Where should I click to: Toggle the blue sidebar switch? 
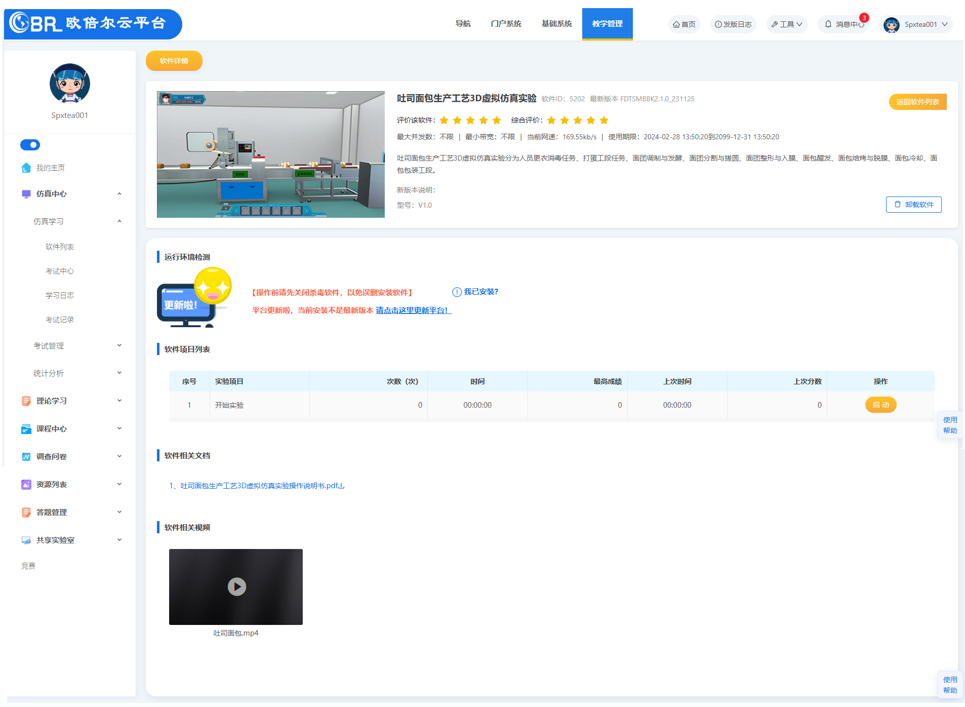[x=30, y=145]
